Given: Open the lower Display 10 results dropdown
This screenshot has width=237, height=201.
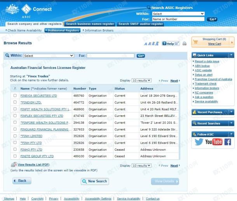Looking at the screenshot, I should pos(141,166).
